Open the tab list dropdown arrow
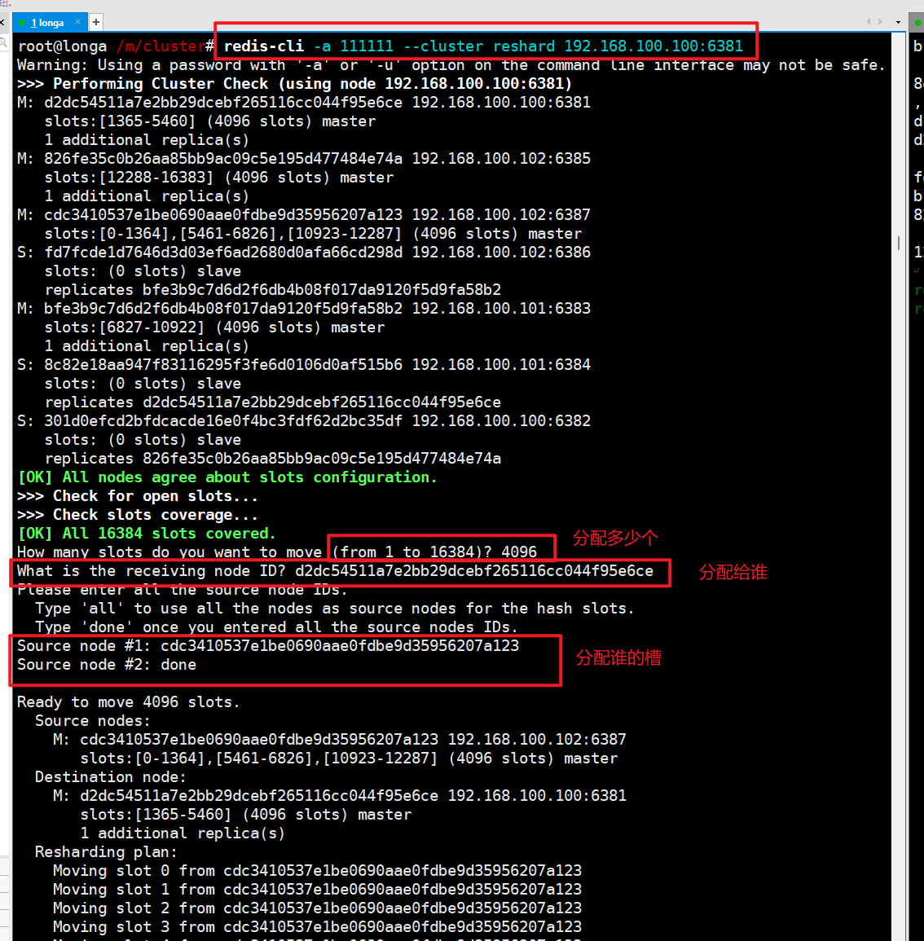 tap(898, 22)
